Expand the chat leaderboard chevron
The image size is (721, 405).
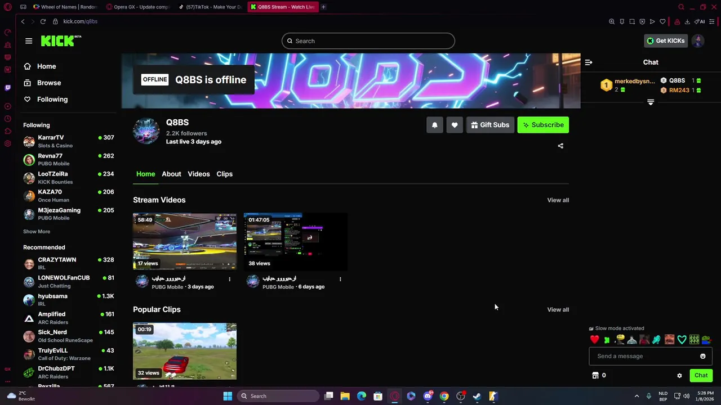pyautogui.click(x=651, y=102)
